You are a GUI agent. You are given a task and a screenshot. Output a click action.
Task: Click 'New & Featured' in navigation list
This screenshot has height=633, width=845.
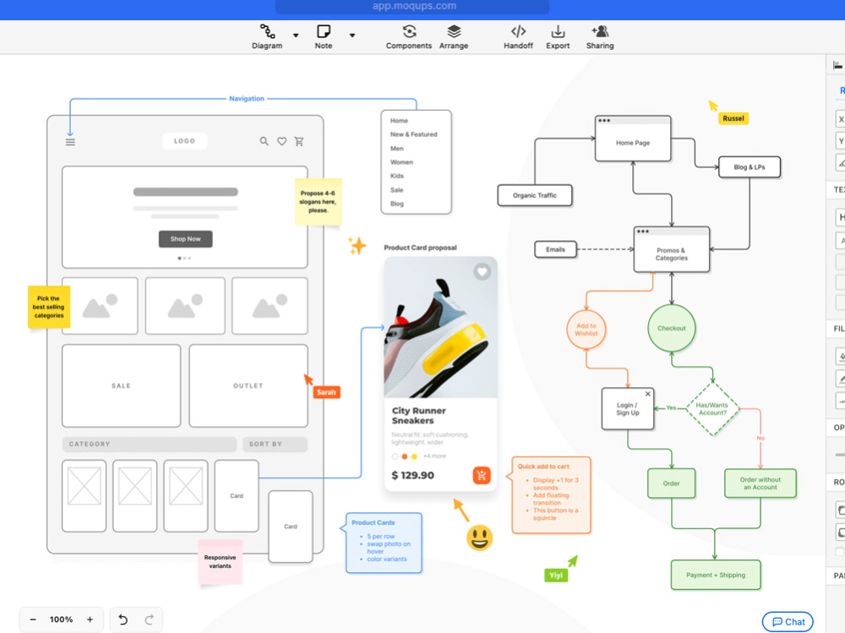414,134
